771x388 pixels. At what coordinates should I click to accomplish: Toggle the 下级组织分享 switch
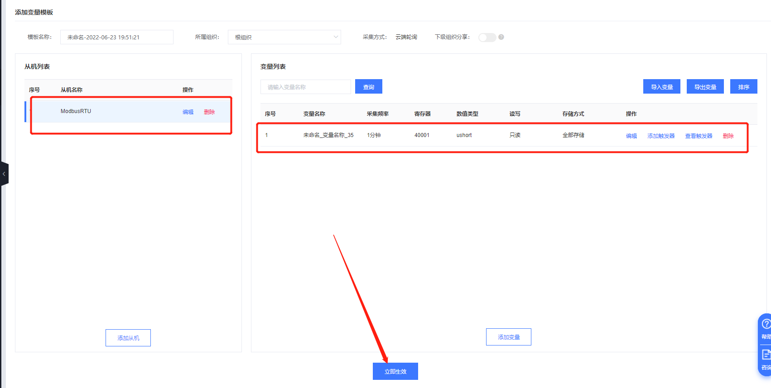coord(487,37)
